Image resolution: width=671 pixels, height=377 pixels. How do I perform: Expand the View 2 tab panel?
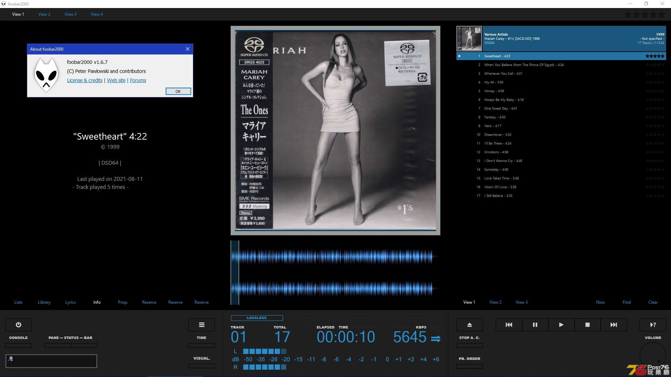[x=44, y=14]
